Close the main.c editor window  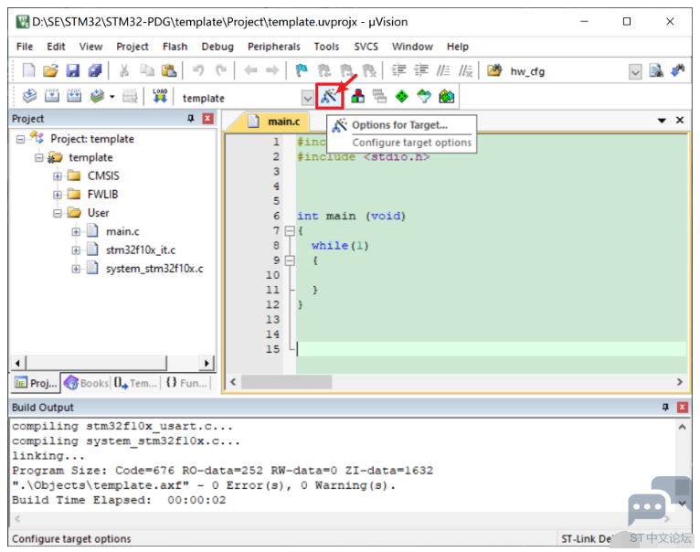(680, 120)
